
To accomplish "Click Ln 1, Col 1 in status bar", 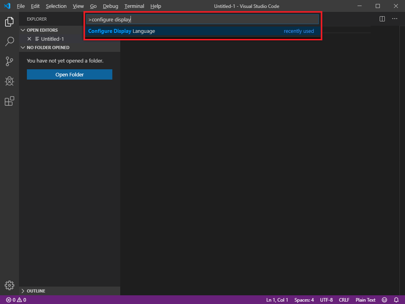I will tap(277, 300).
